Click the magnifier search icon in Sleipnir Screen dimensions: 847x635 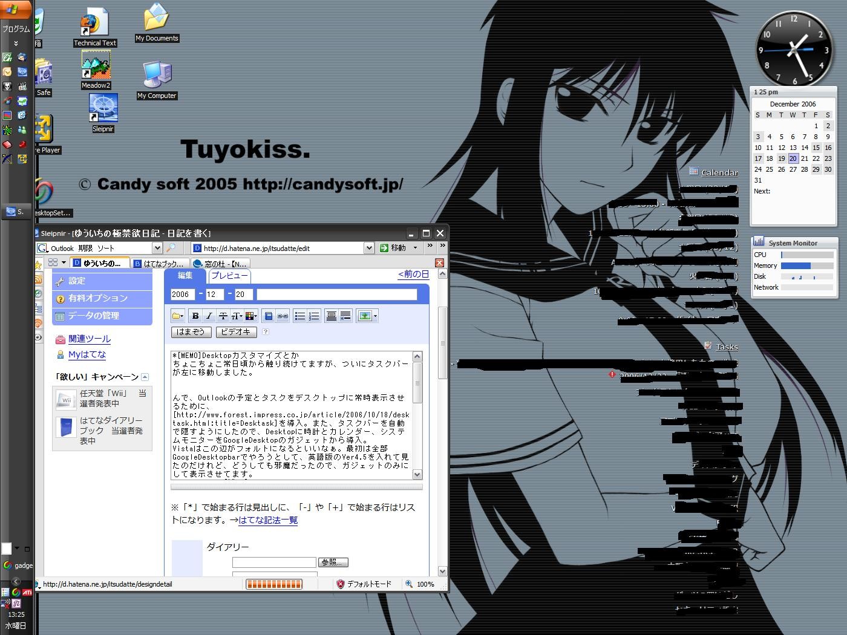tap(171, 248)
